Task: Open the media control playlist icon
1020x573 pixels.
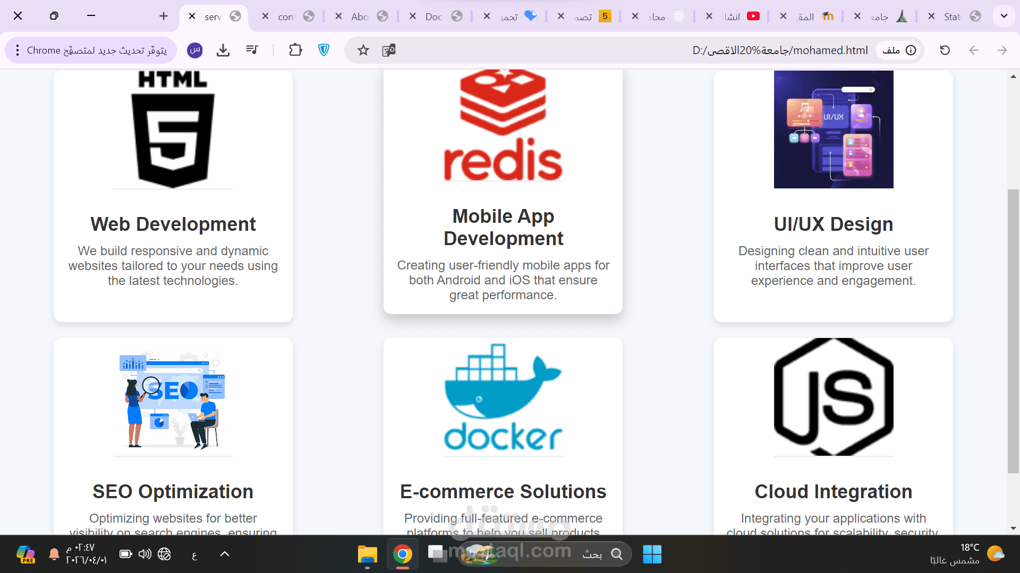Action: coord(252,50)
